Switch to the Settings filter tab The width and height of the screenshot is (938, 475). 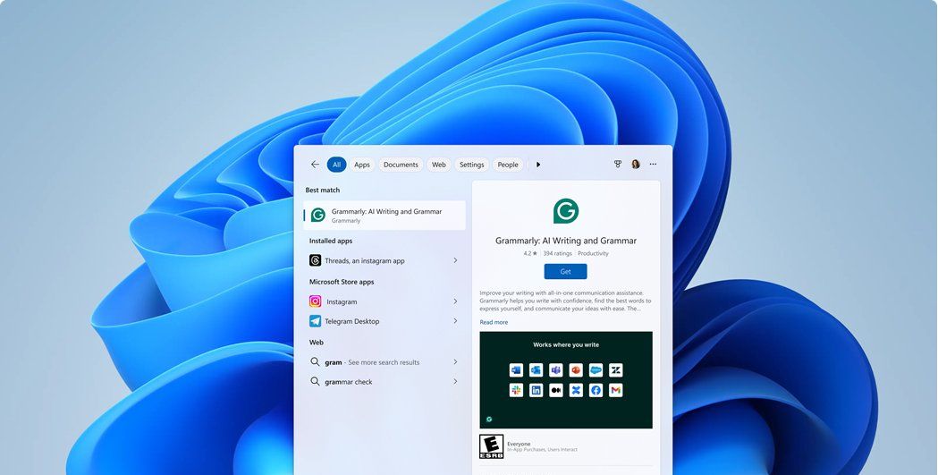click(x=471, y=165)
